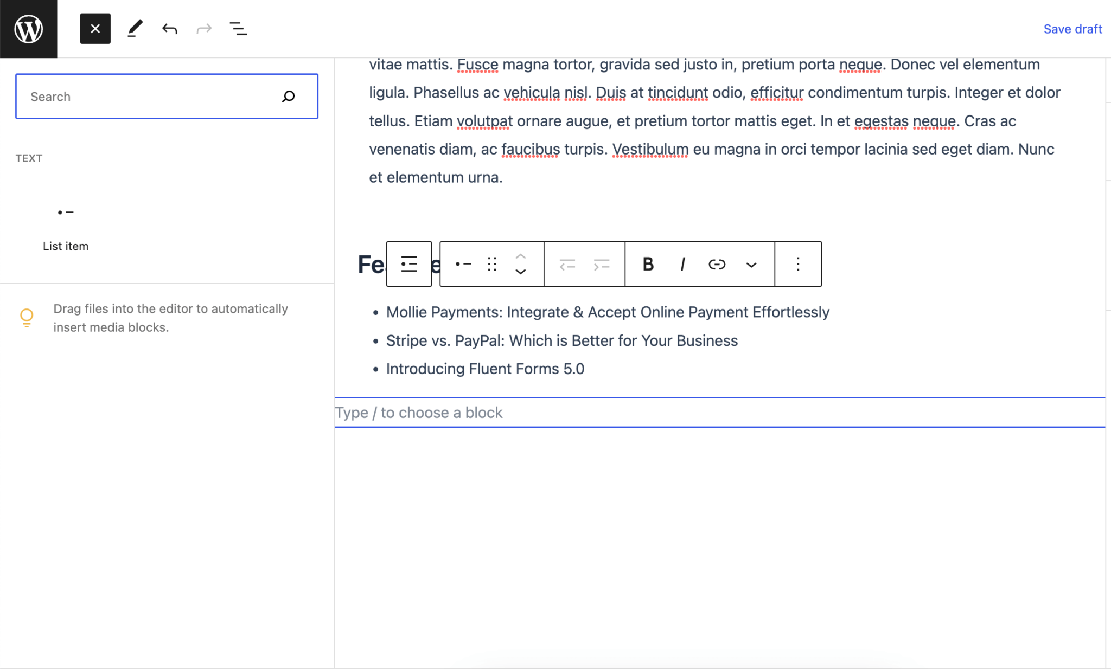Select the Mollie Payments list item
Viewport: 1111px width, 669px height.
click(608, 312)
